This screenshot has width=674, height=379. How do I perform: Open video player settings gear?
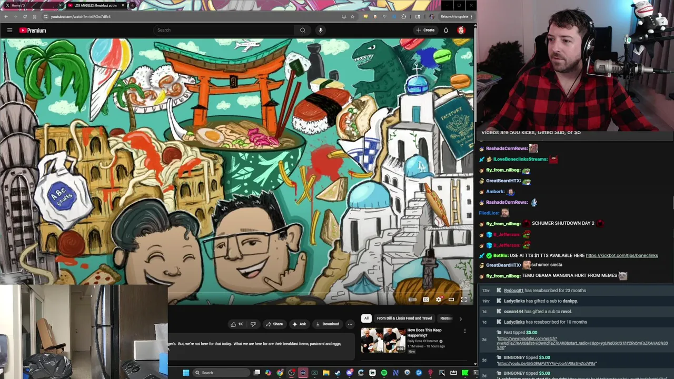pos(439,300)
